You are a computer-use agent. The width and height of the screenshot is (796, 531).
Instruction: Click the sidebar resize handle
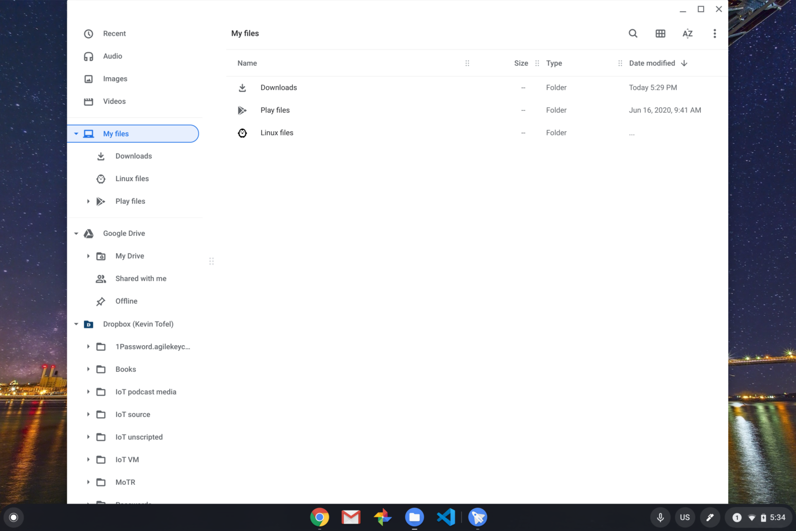tap(211, 261)
